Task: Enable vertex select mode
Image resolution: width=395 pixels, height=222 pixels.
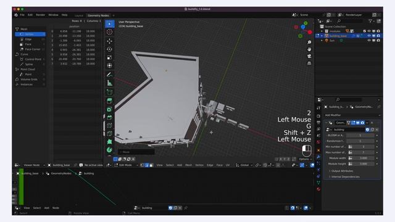Action: click(x=143, y=165)
